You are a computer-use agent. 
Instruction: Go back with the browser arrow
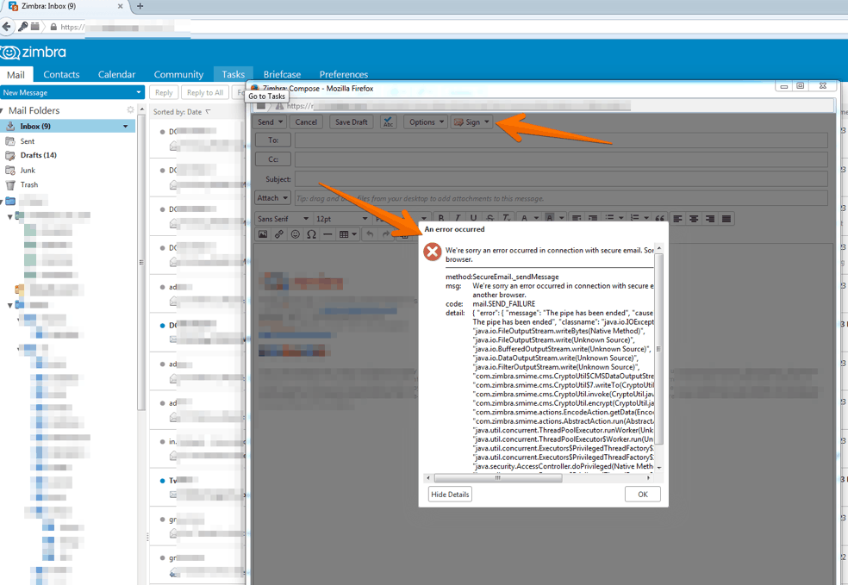click(x=7, y=26)
